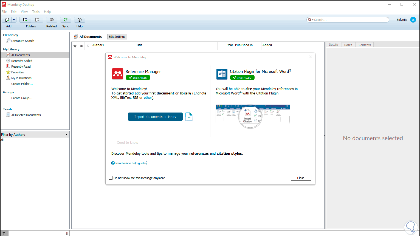Expand the search options magnifier dropdown
Viewport: 420px width, 236px height.
pos(311,20)
